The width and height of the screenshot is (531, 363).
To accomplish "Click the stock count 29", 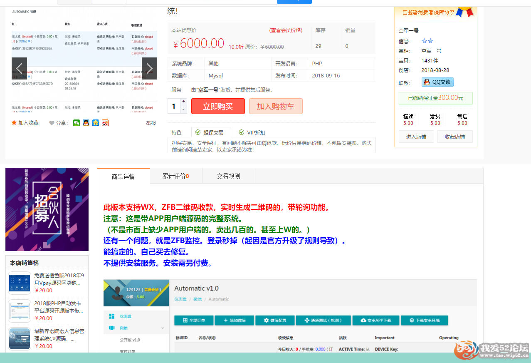I will click(319, 46).
